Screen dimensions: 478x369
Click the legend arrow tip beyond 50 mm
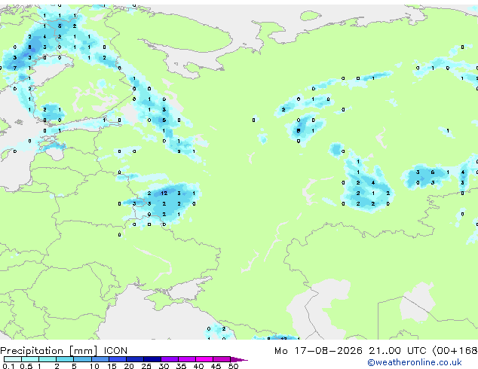pos(241,359)
